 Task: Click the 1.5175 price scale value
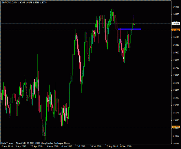[x=176, y=113]
